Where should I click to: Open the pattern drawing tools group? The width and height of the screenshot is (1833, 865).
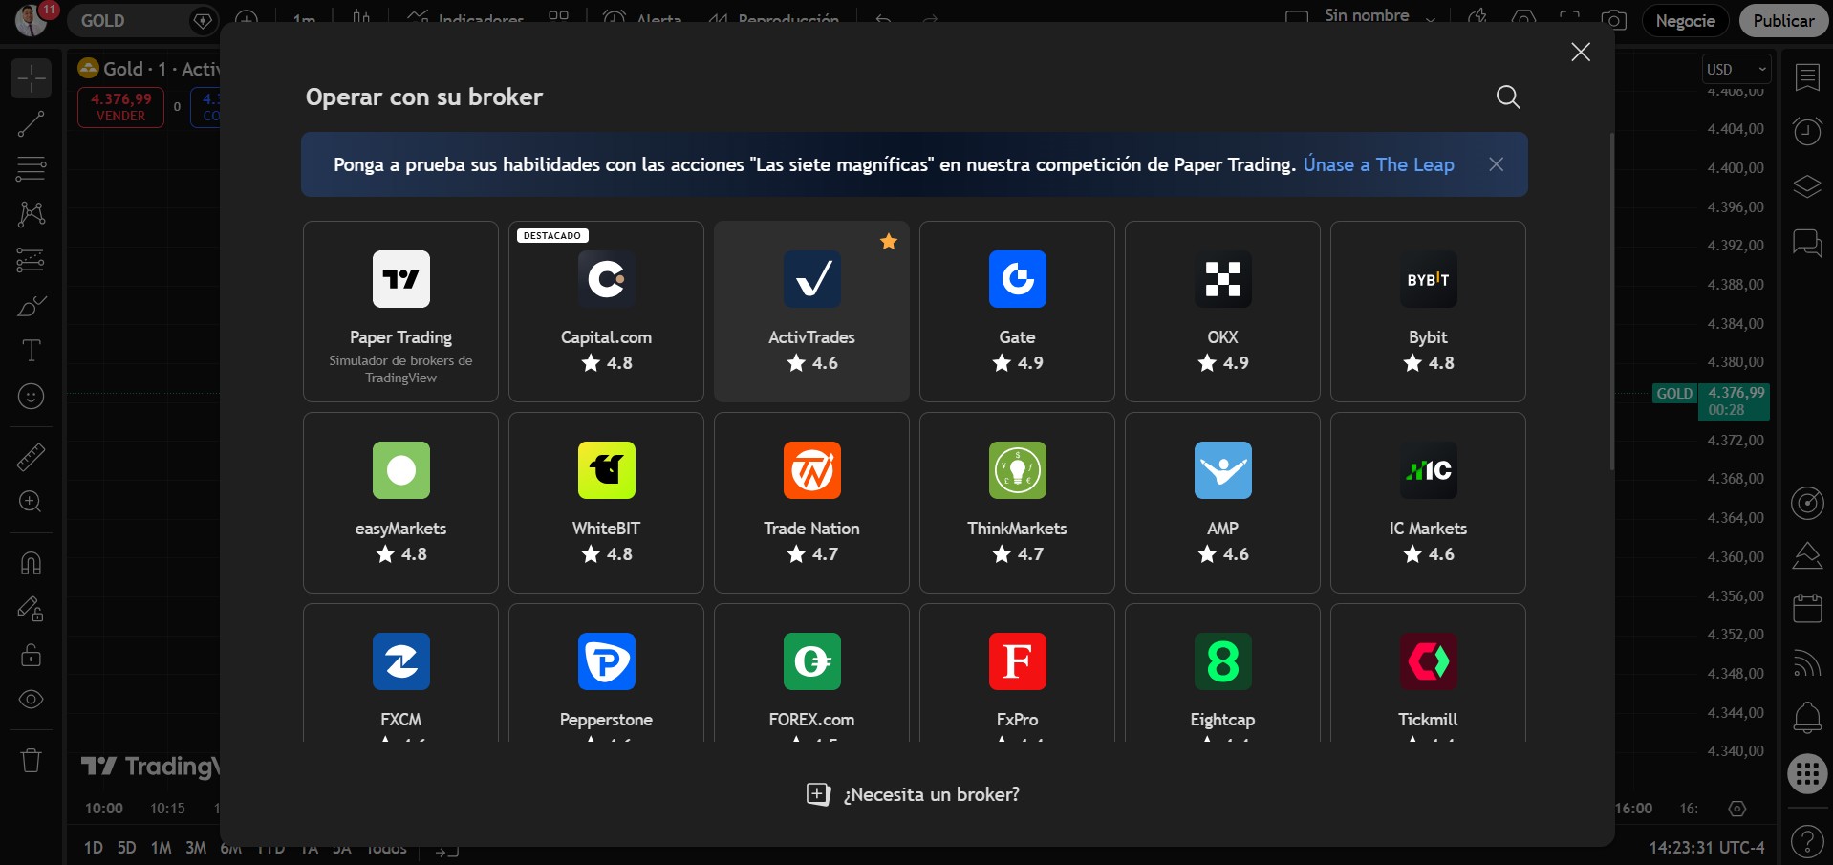pyautogui.click(x=31, y=214)
